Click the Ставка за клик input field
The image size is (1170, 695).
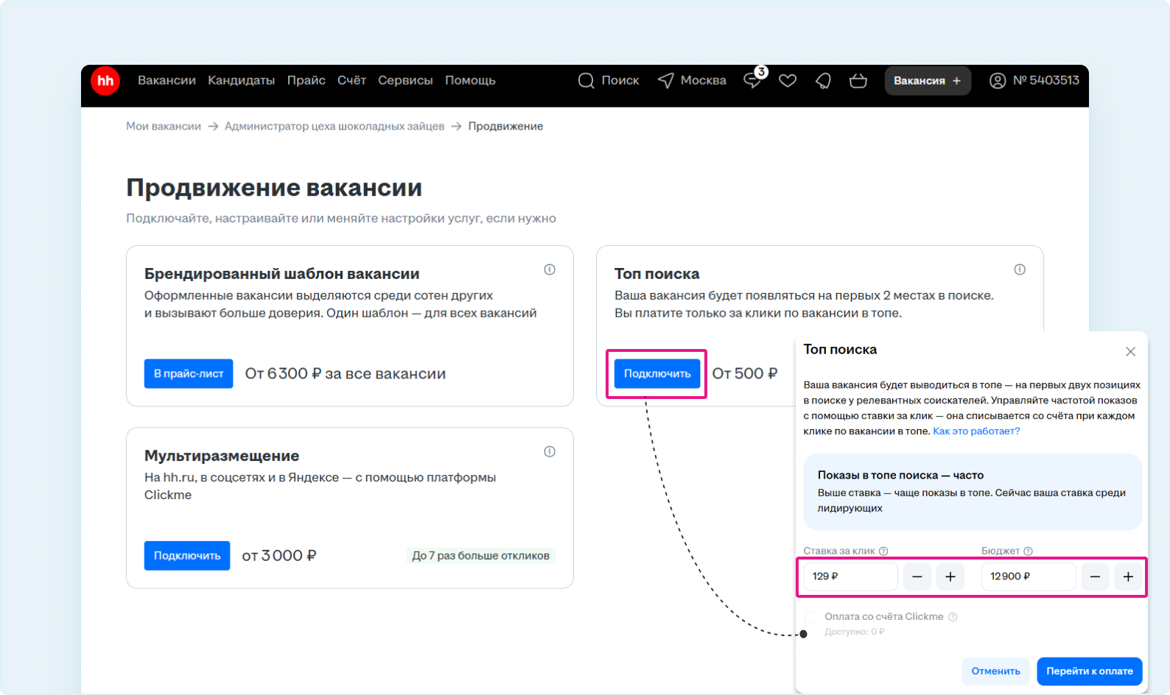click(x=850, y=576)
